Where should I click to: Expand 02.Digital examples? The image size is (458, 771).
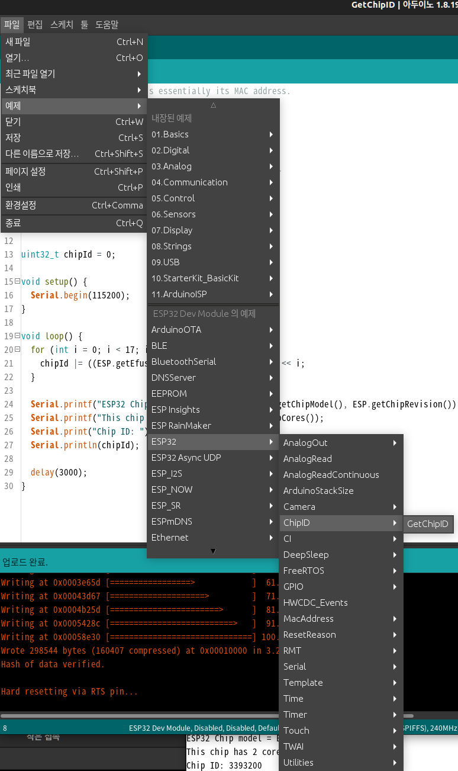[213, 150]
